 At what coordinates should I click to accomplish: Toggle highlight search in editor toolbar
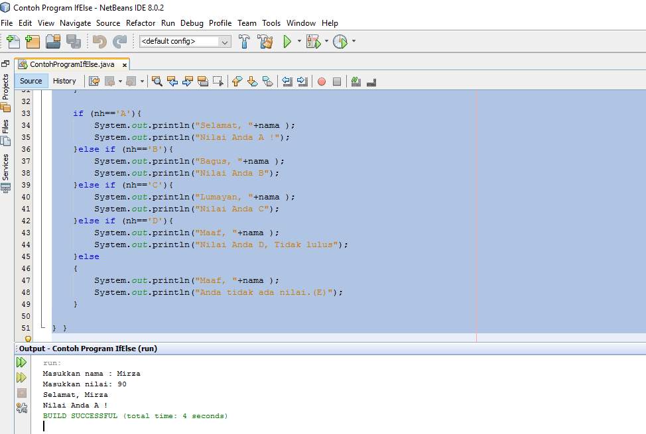click(203, 81)
